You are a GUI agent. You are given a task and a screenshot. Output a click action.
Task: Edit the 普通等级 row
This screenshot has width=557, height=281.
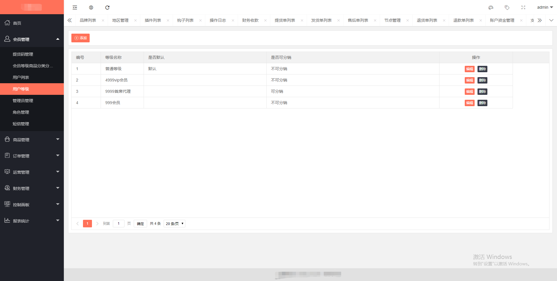pos(470,69)
